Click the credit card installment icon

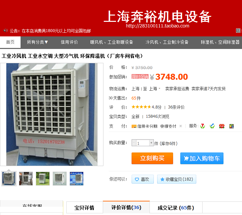tap(134, 126)
